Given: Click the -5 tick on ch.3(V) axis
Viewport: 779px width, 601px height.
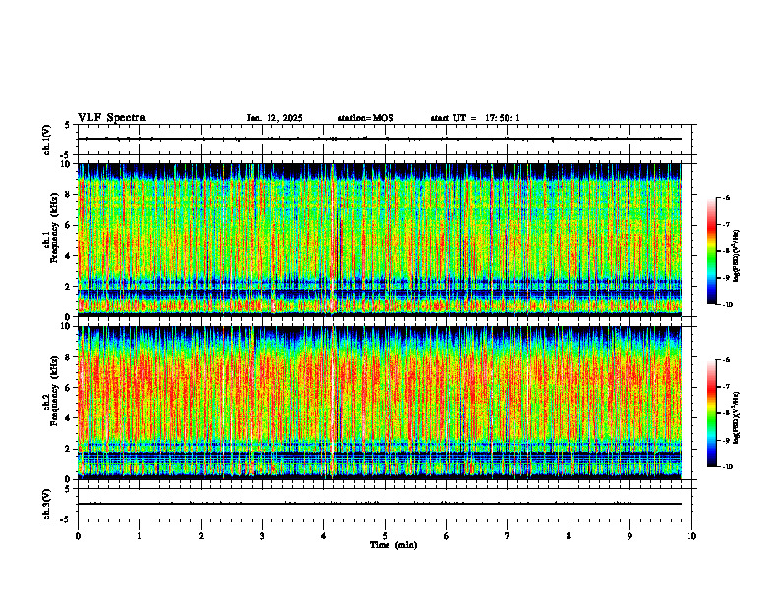Looking at the screenshot, I should 66,519.
